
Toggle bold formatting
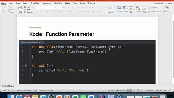point(38,11)
